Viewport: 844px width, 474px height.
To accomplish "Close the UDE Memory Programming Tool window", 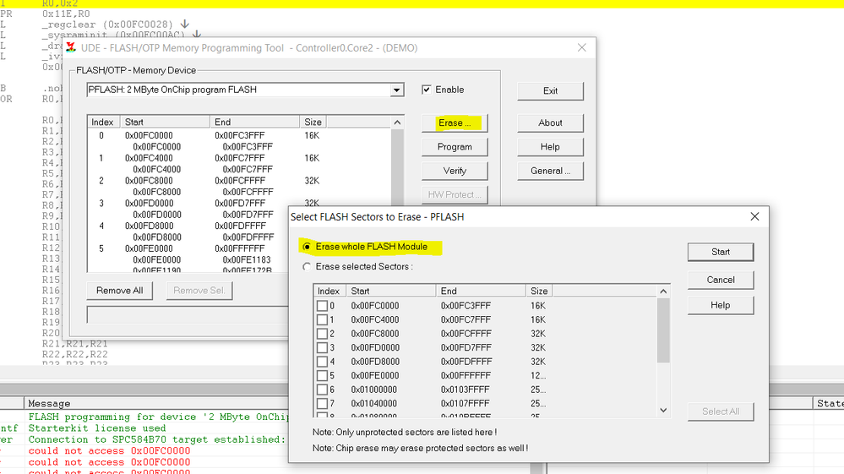I will pyautogui.click(x=581, y=48).
